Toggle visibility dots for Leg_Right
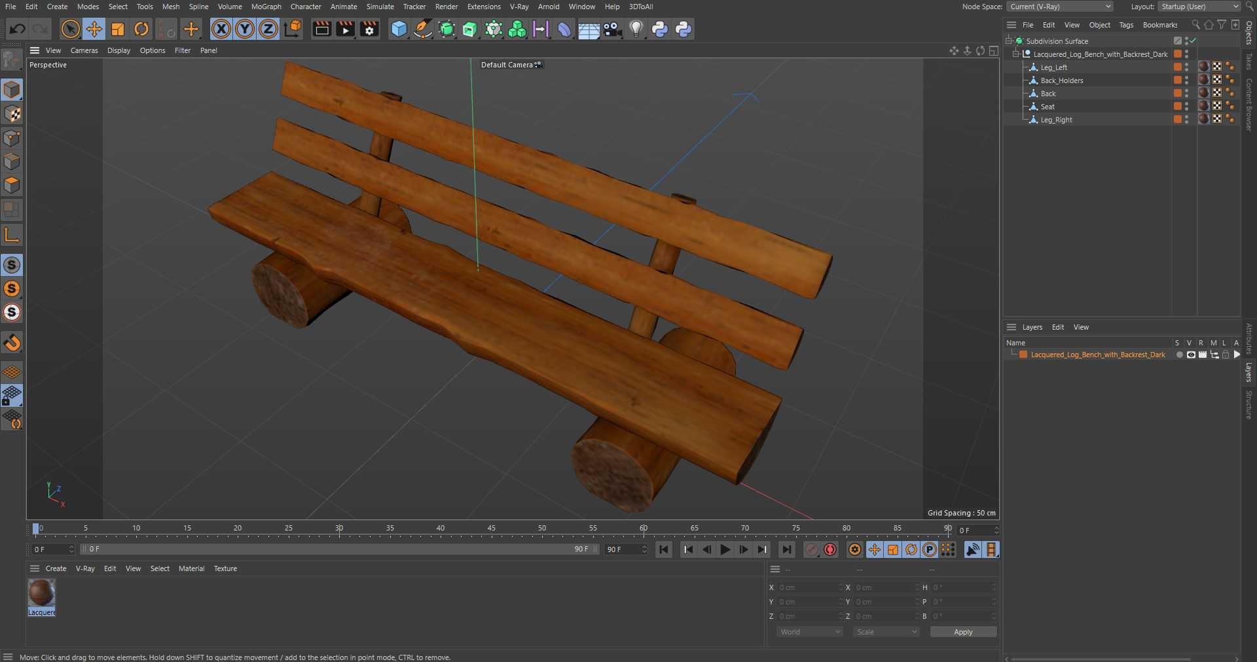Screen dimensions: 1257x662 (1186, 120)
